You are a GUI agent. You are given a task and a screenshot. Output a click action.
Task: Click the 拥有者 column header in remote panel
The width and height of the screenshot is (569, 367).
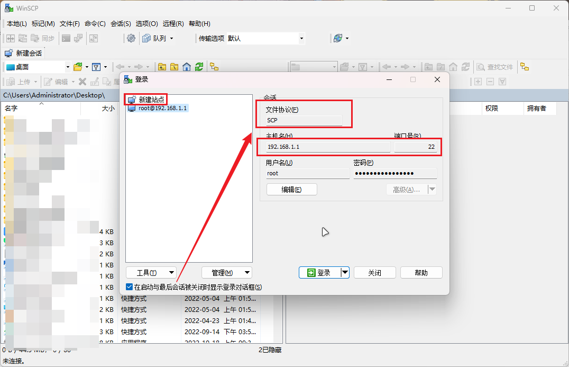click(539, 108)
